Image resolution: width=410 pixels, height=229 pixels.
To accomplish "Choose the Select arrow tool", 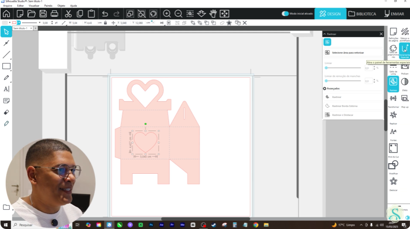I will click(6, 32).
